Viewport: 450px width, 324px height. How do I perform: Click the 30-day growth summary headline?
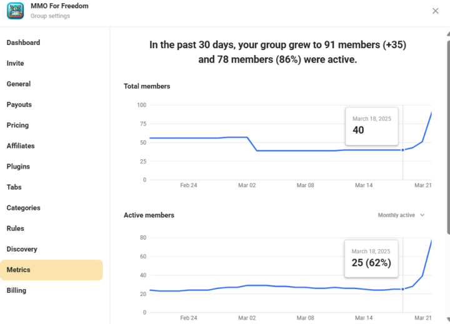click(x=277, y=52)
